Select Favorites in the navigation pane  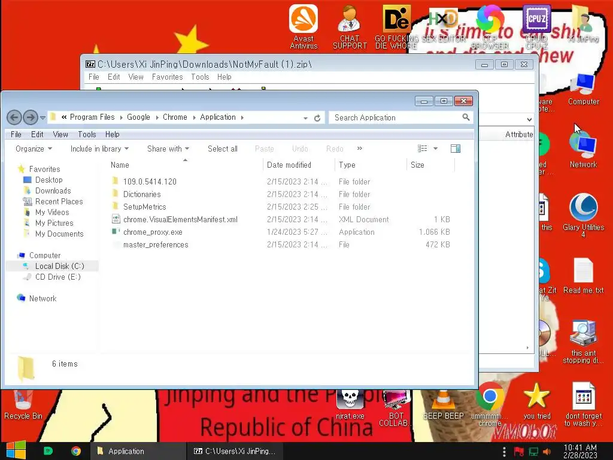pyautogui.click(x=44, y=169)
